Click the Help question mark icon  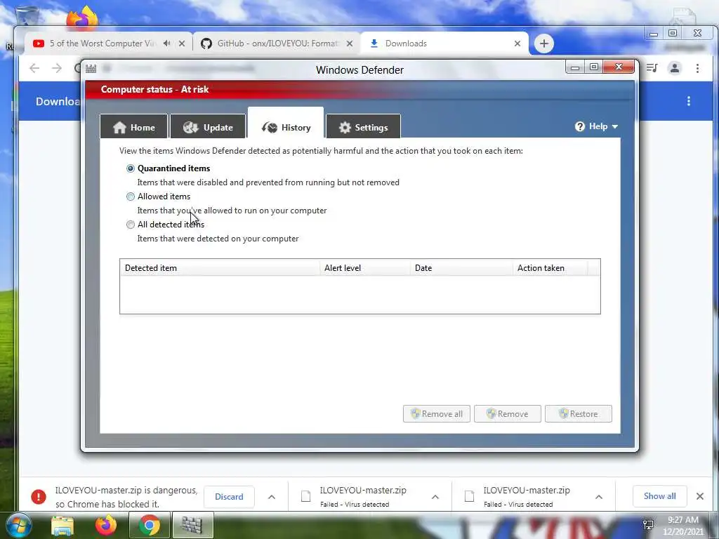(x=579, y=126)
